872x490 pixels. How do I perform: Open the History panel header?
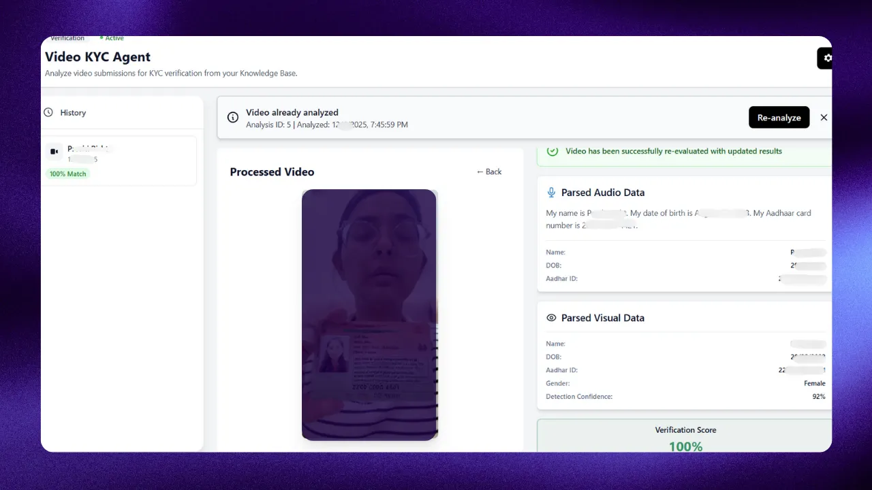73,112
